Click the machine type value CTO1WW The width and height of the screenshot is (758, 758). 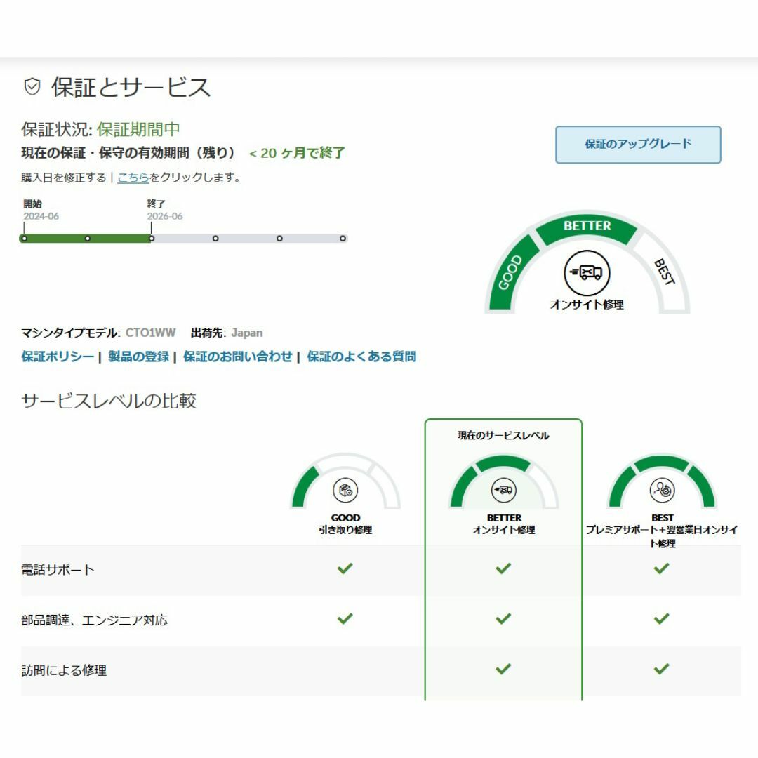pyautogui.click(x=150, y=333)
